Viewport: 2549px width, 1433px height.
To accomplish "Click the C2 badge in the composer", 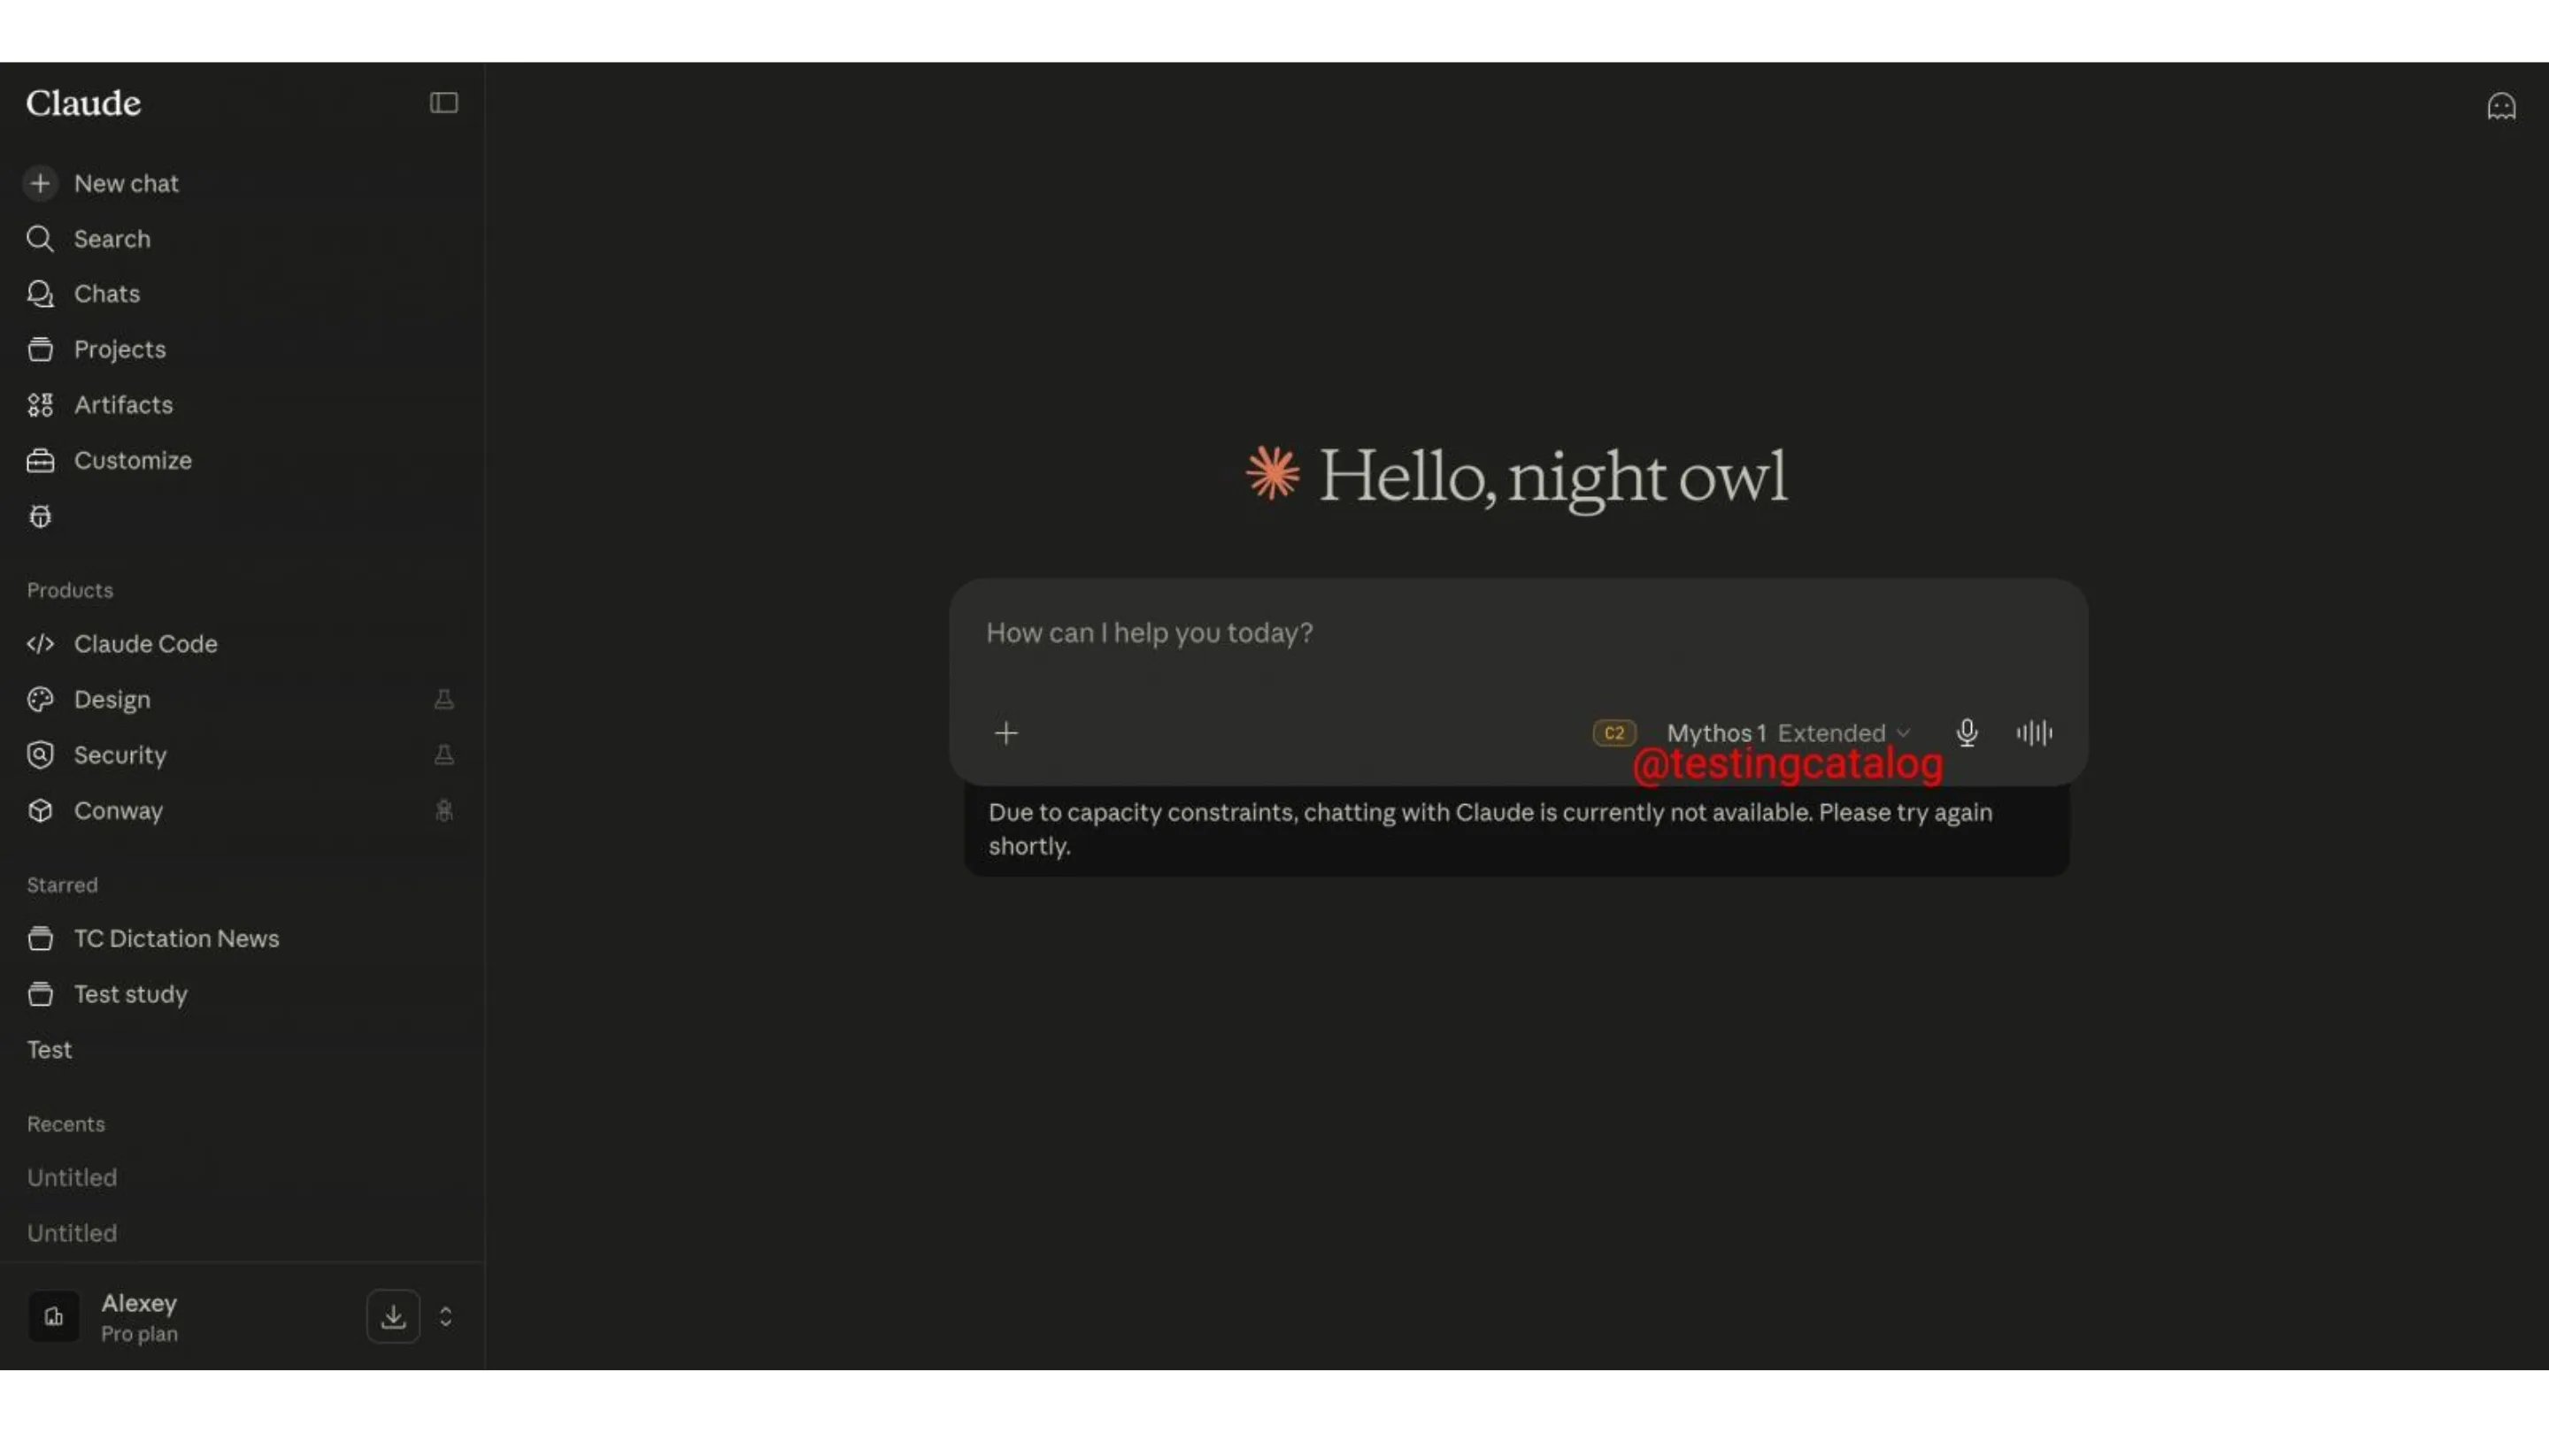I will [1613, 732].
